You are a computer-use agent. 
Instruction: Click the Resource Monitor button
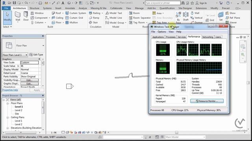tap(207, 101)
